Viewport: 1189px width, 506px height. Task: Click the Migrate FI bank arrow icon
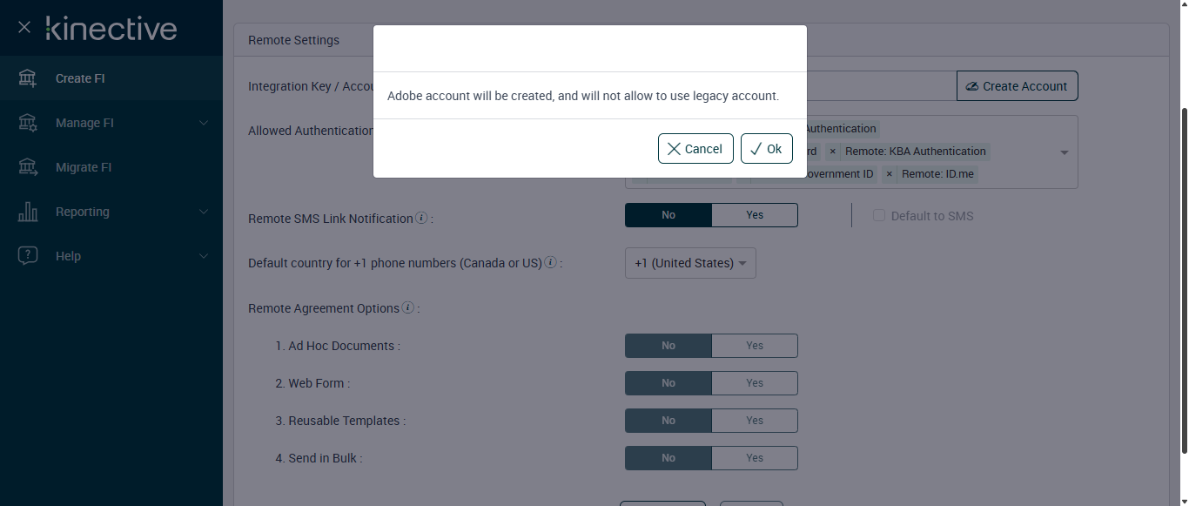tap(28, 167)
